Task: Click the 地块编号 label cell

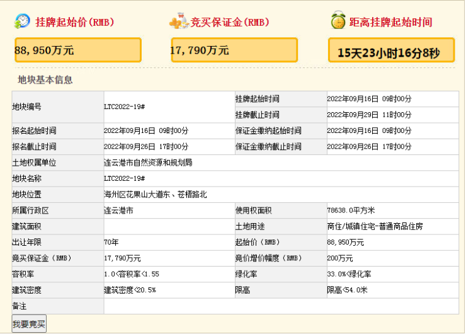Action: tap(58, 107)
